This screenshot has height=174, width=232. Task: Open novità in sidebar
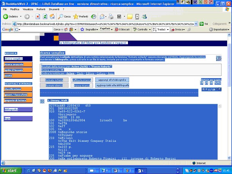pyautogui.click(x=18, y=75)
